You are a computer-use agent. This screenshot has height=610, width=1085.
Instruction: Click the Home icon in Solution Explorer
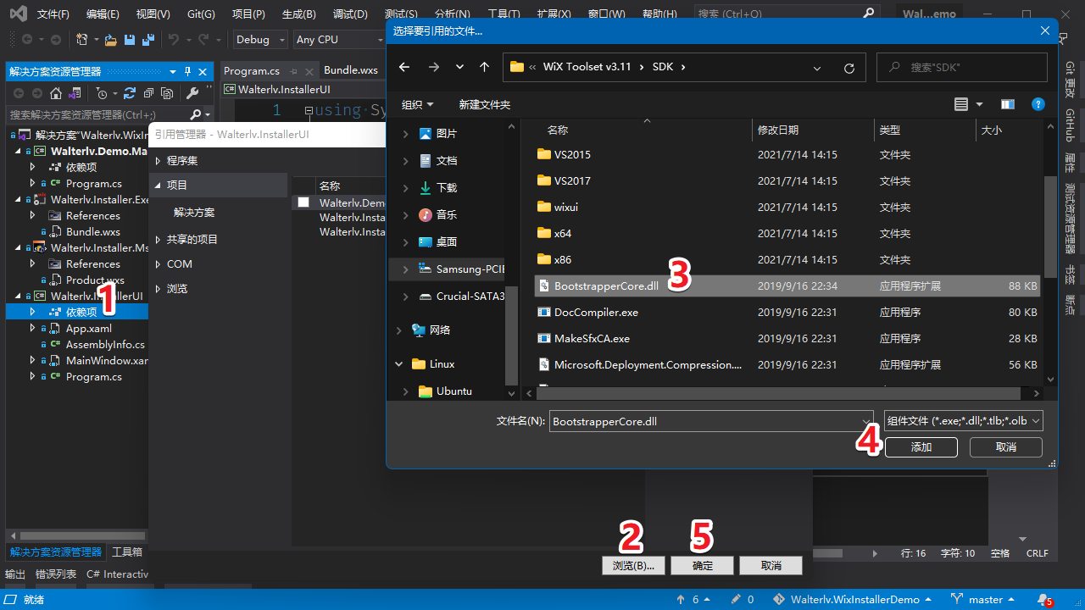[56, 93]
